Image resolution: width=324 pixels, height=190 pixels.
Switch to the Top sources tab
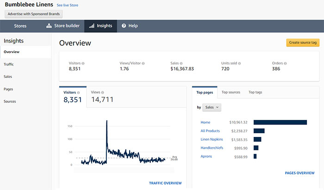pos(231,92)
